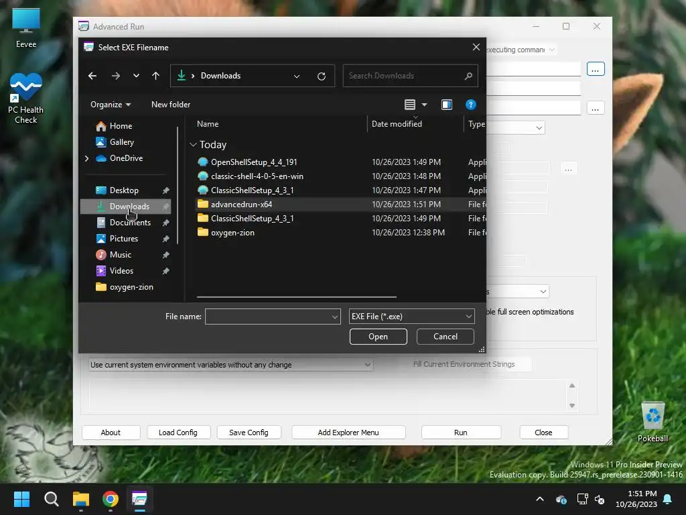Go up one folder level
Viewport: 686px width, 515px height.
(155, 76)
